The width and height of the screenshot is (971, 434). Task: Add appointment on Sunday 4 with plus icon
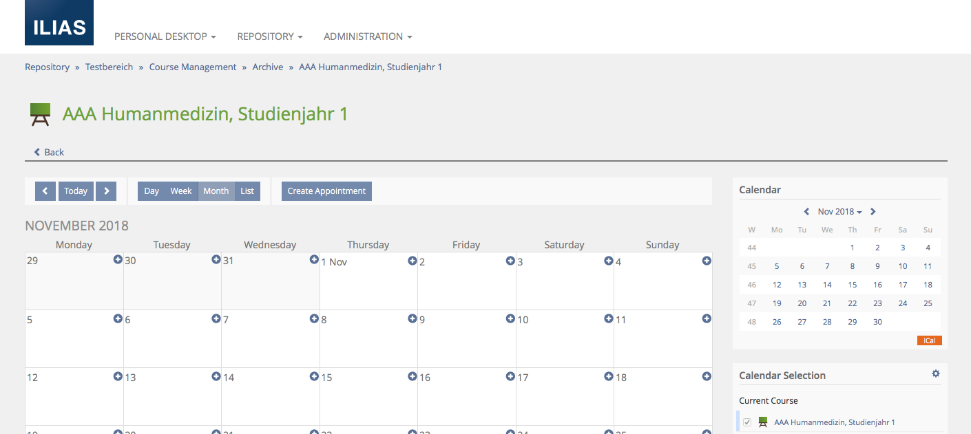pos(706,261)
